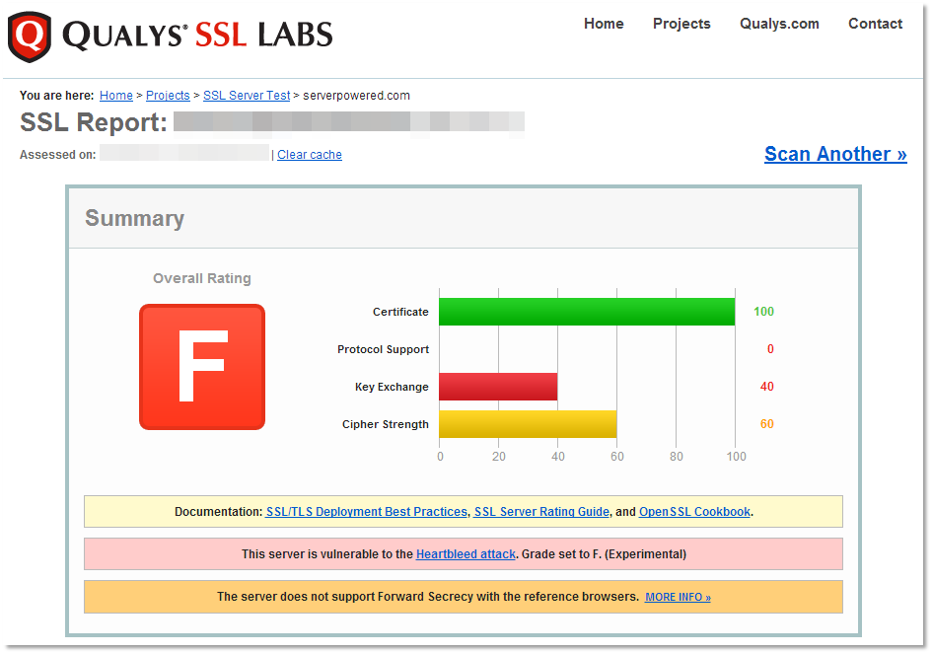Open the SSL Server Rating Guide link
This screenshot has width=932, height=654.
[x=541, y=512]
